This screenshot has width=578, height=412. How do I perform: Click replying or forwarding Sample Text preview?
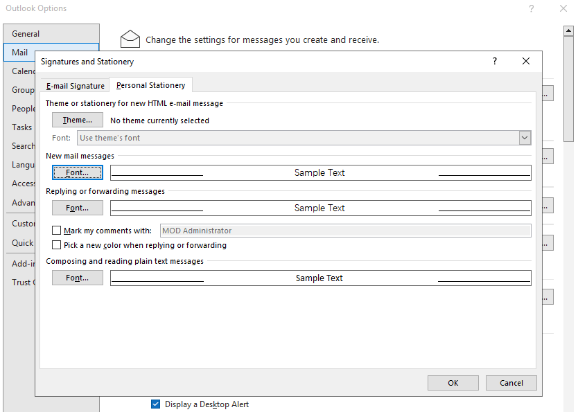click(x=321, y=208)
